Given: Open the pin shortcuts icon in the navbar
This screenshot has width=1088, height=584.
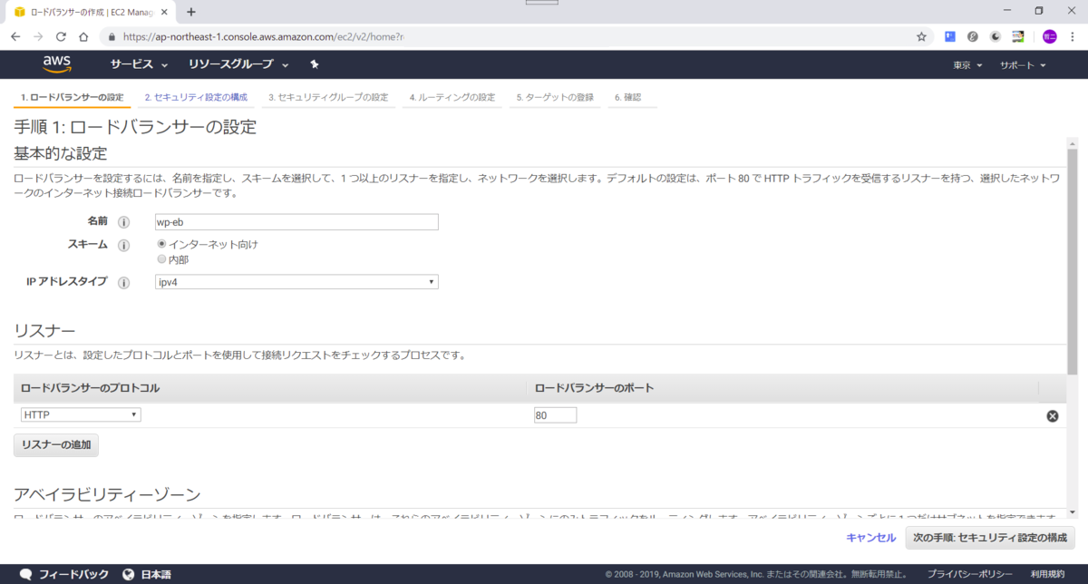Looking at the screenshot, I should tap(314, 64).
